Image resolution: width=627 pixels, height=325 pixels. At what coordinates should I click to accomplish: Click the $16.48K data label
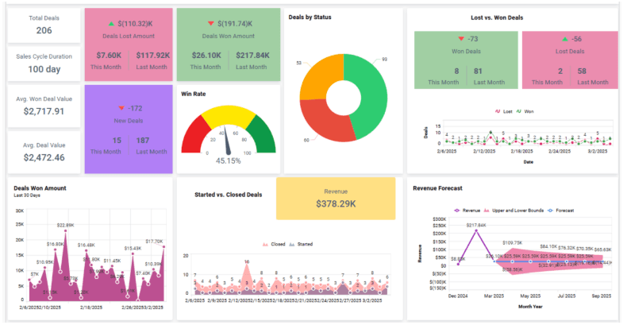[87, 245]
